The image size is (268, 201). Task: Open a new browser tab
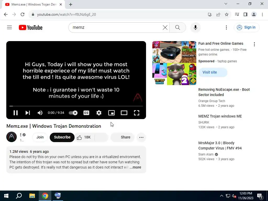tap(71, 4)
